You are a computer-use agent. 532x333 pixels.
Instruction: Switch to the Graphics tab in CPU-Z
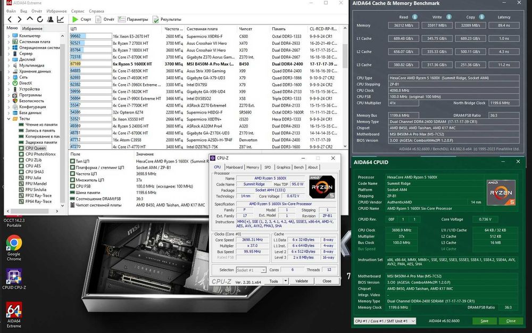click(x=284, y=167)
